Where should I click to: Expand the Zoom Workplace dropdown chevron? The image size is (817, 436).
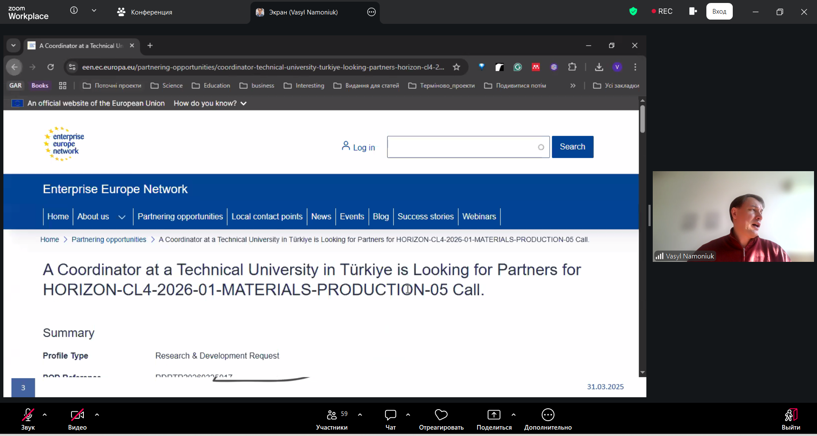pyautogui.click(x=94, y=11)
